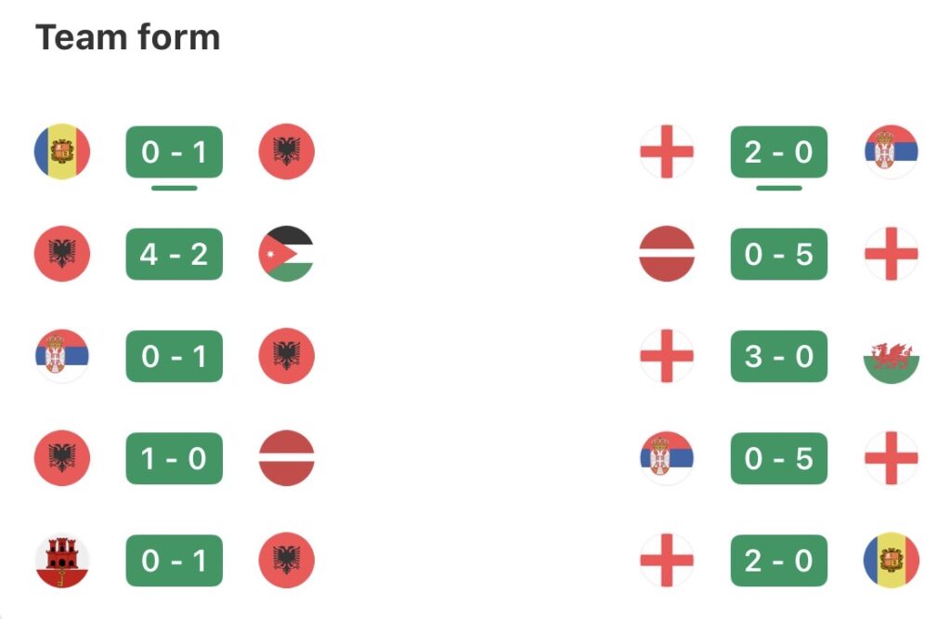The width and height of the screenshot is (951, 619).
Task: Click the Latvia flag in the right column
Action: click(667, 254)
